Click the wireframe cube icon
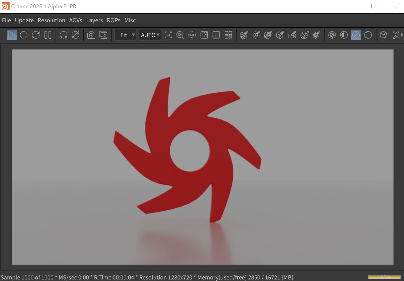Viewport: 404px width, 281px height. (383, 35)
